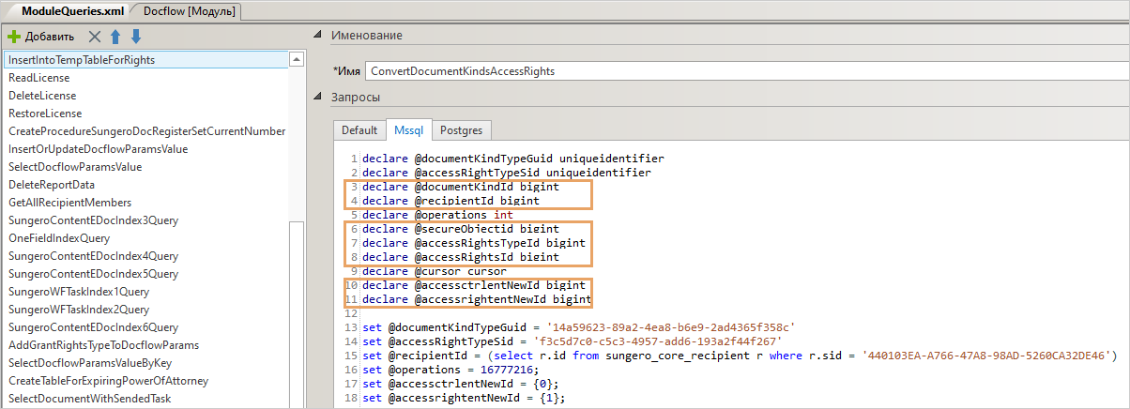Screen dimensions: 1130x409
Task: Click the X delete icon in toolbar
Action: 94,37
